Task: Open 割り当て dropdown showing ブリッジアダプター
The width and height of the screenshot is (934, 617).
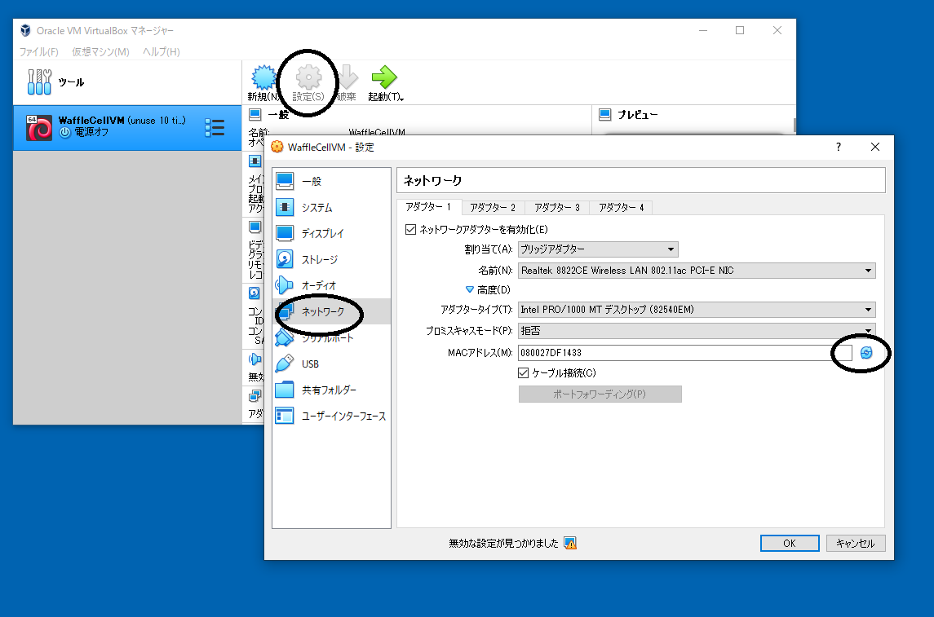Action: click(598, 249)
